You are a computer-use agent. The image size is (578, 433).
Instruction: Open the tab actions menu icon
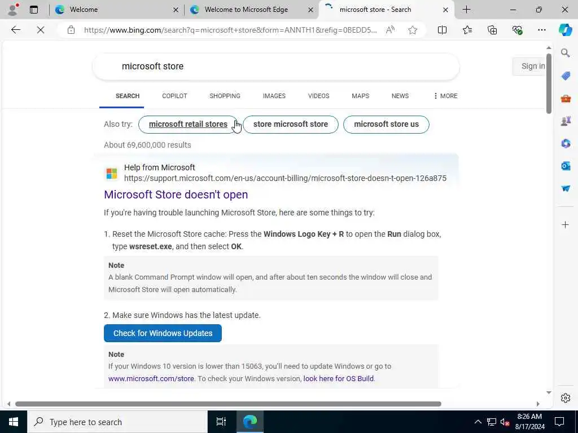34,10
